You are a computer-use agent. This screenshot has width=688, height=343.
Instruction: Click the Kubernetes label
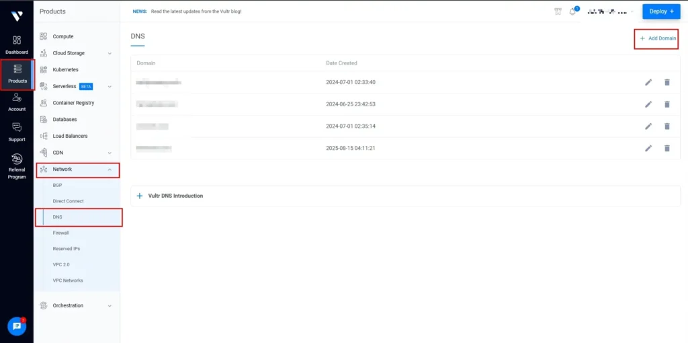(65, 69)
